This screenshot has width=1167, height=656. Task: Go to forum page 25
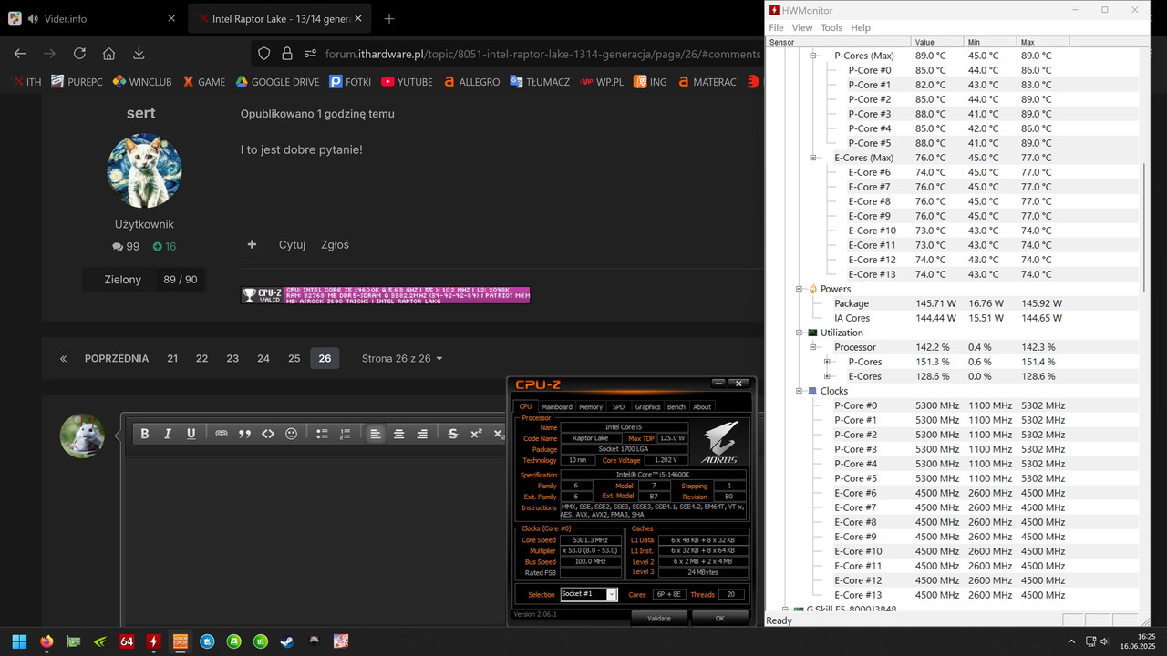tap(294, 358)
